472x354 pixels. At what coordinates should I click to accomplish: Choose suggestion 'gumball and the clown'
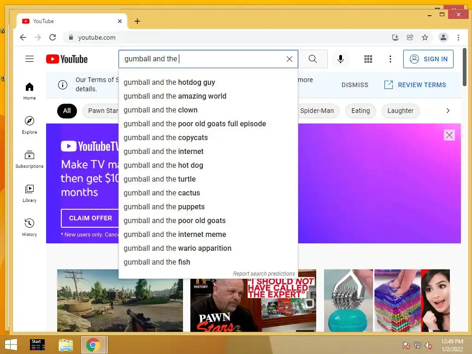208,110
